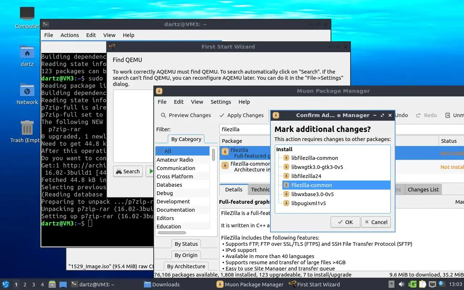464x290 pixels.
Task: Expand the By Origin filter section
Action: (186, 255)
